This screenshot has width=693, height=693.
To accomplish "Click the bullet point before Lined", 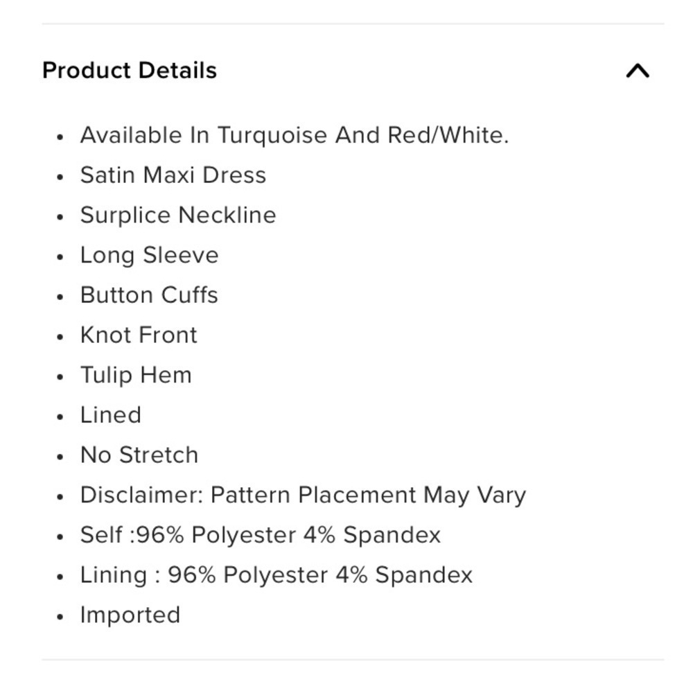I will click(x=60, y=417).
